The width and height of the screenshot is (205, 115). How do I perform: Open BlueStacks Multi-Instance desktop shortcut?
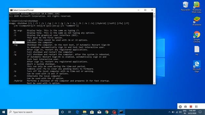pos(197,7)
